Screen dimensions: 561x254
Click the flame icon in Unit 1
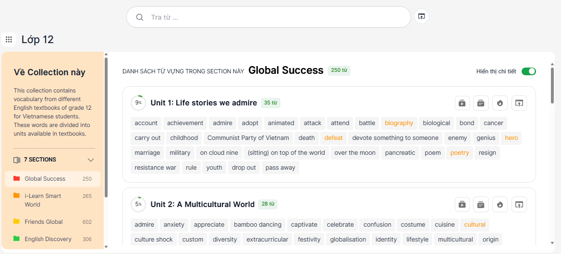tap(500, 103)
